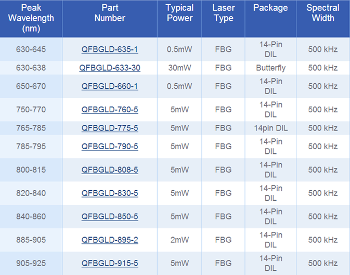The width and height of the screenshot is (350, 275).
Task: Open the QFBGLD-895-2 part link
Action: pyautogui.click(x=110, y=240)
